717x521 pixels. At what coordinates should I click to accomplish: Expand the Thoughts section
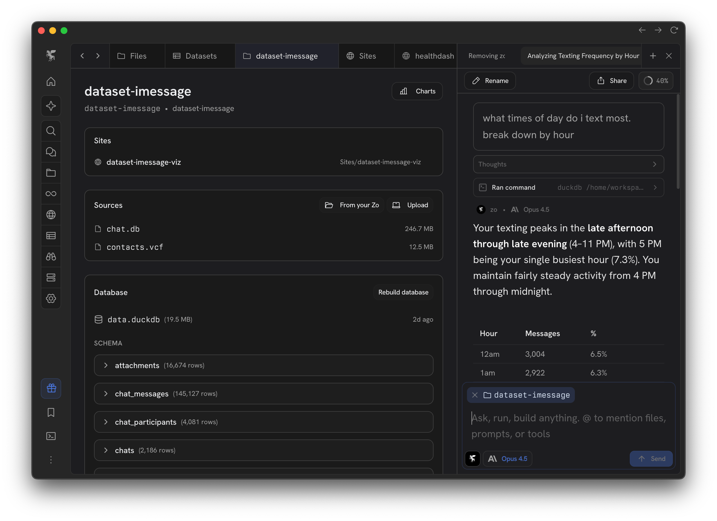568,164
